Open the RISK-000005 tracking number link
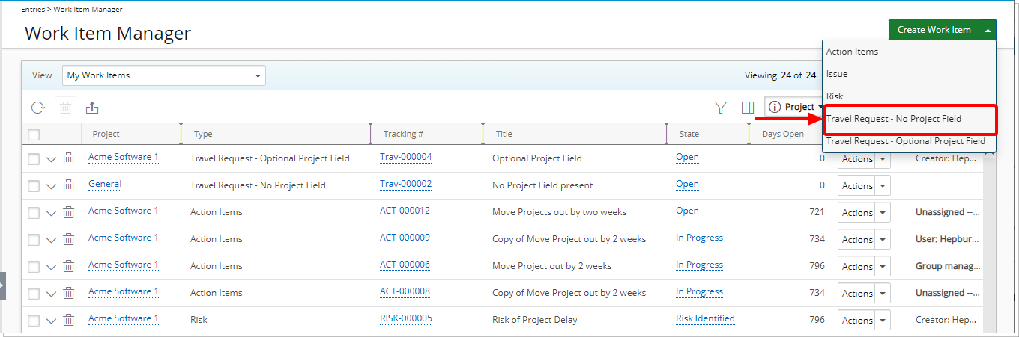The image size is (1019, 337). (405, 318)
